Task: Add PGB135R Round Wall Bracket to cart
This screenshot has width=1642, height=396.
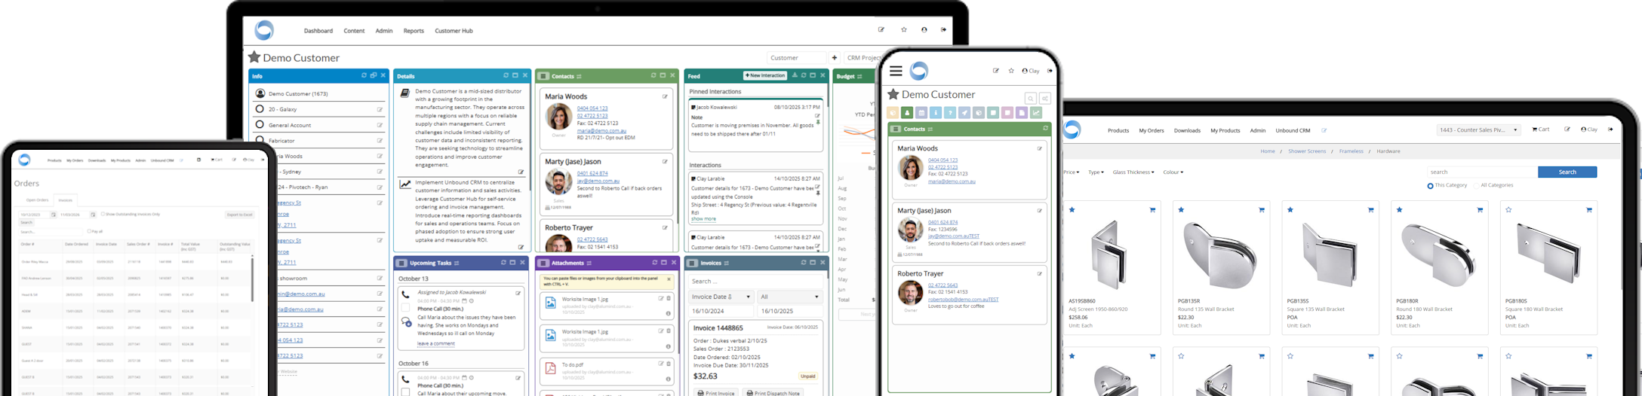Action: pyautogui.click(x=1261, y=210)
